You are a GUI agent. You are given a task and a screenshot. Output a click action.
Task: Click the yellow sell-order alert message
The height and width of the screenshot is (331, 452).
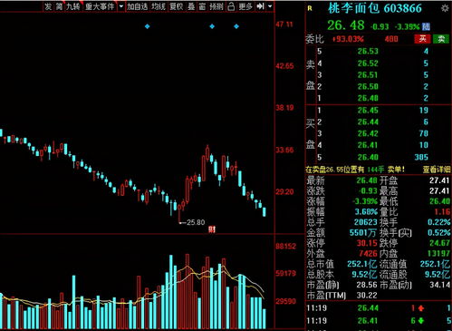[x=355, y=170]
